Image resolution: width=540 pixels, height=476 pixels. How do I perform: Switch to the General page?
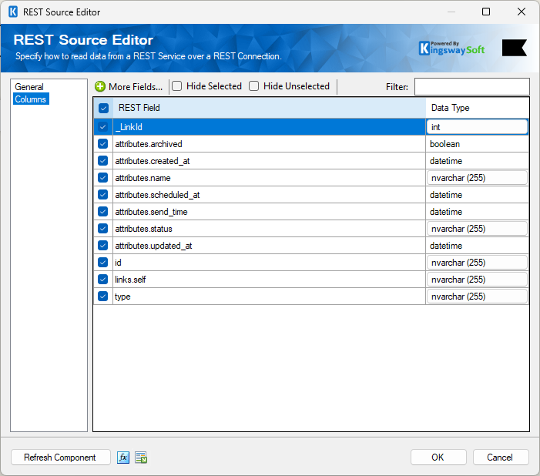pos(29,87)
